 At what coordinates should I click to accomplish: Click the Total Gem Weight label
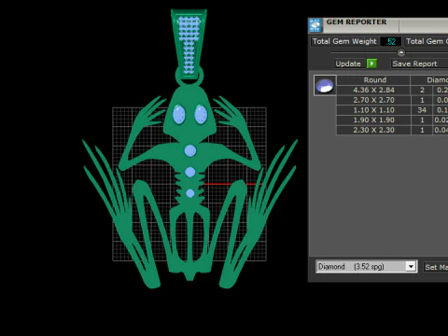(344, 41)
